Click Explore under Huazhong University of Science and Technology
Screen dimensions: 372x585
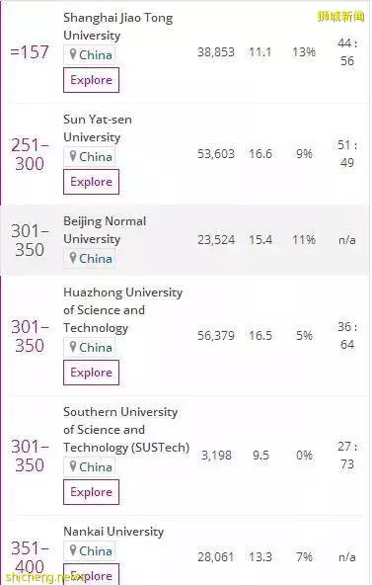[91, 373]
